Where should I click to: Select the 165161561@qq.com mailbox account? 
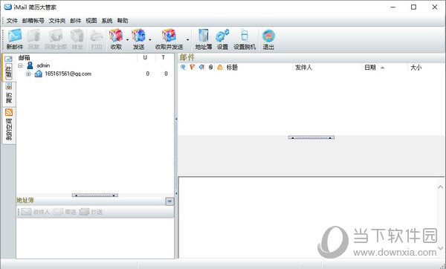[68, 74]
